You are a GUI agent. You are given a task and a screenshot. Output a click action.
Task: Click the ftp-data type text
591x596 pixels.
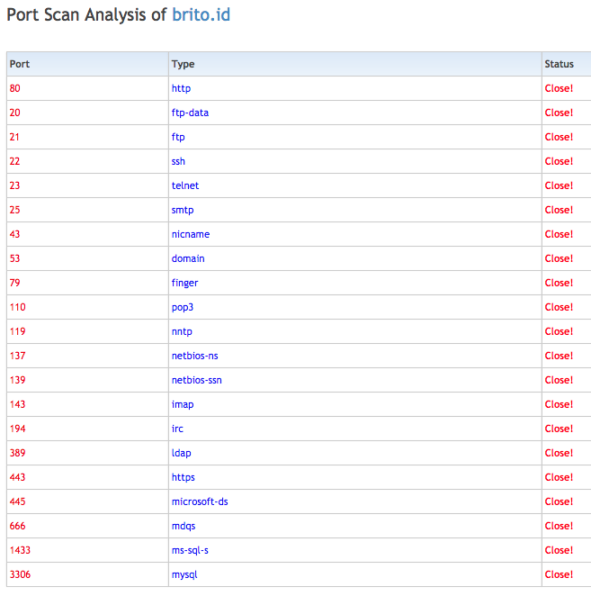point(190,113)
